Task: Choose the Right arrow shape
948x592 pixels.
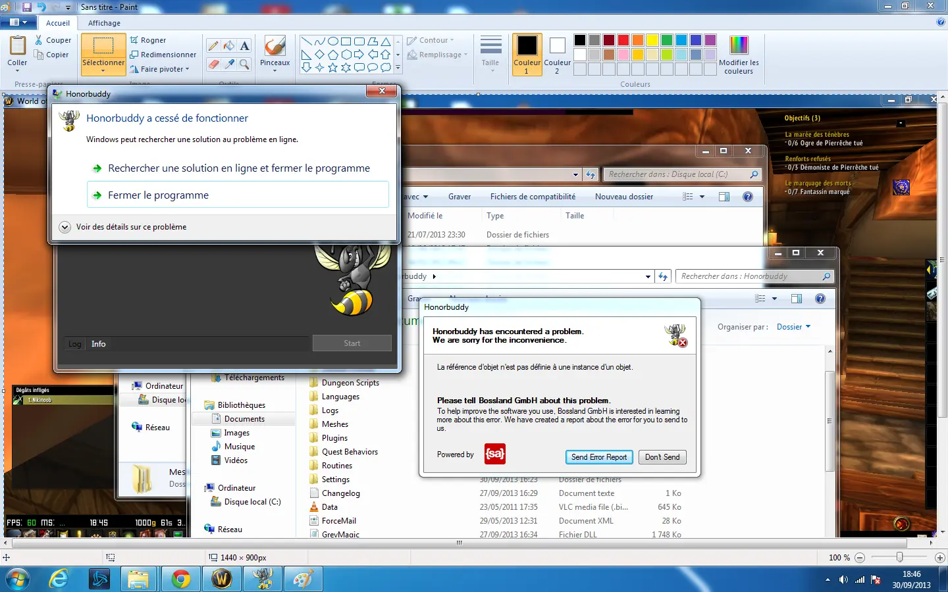Action: [x=359, y=55]
